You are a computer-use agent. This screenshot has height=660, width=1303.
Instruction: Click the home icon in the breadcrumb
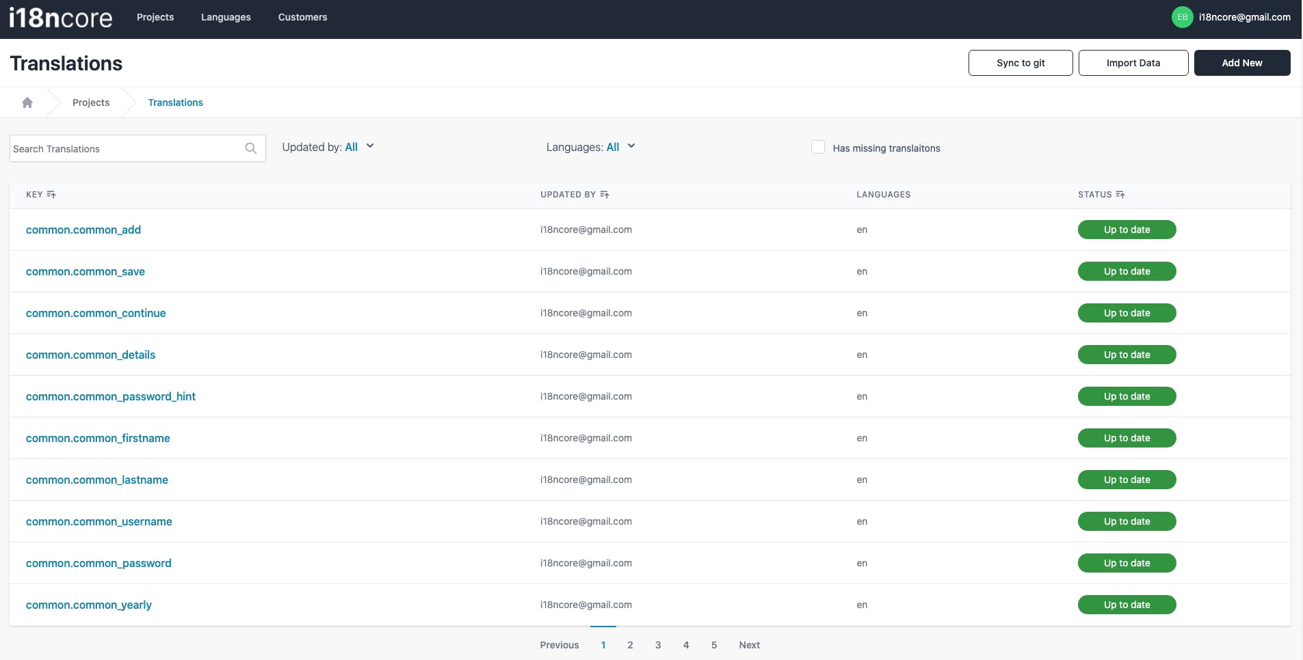[x=27, y=102]
